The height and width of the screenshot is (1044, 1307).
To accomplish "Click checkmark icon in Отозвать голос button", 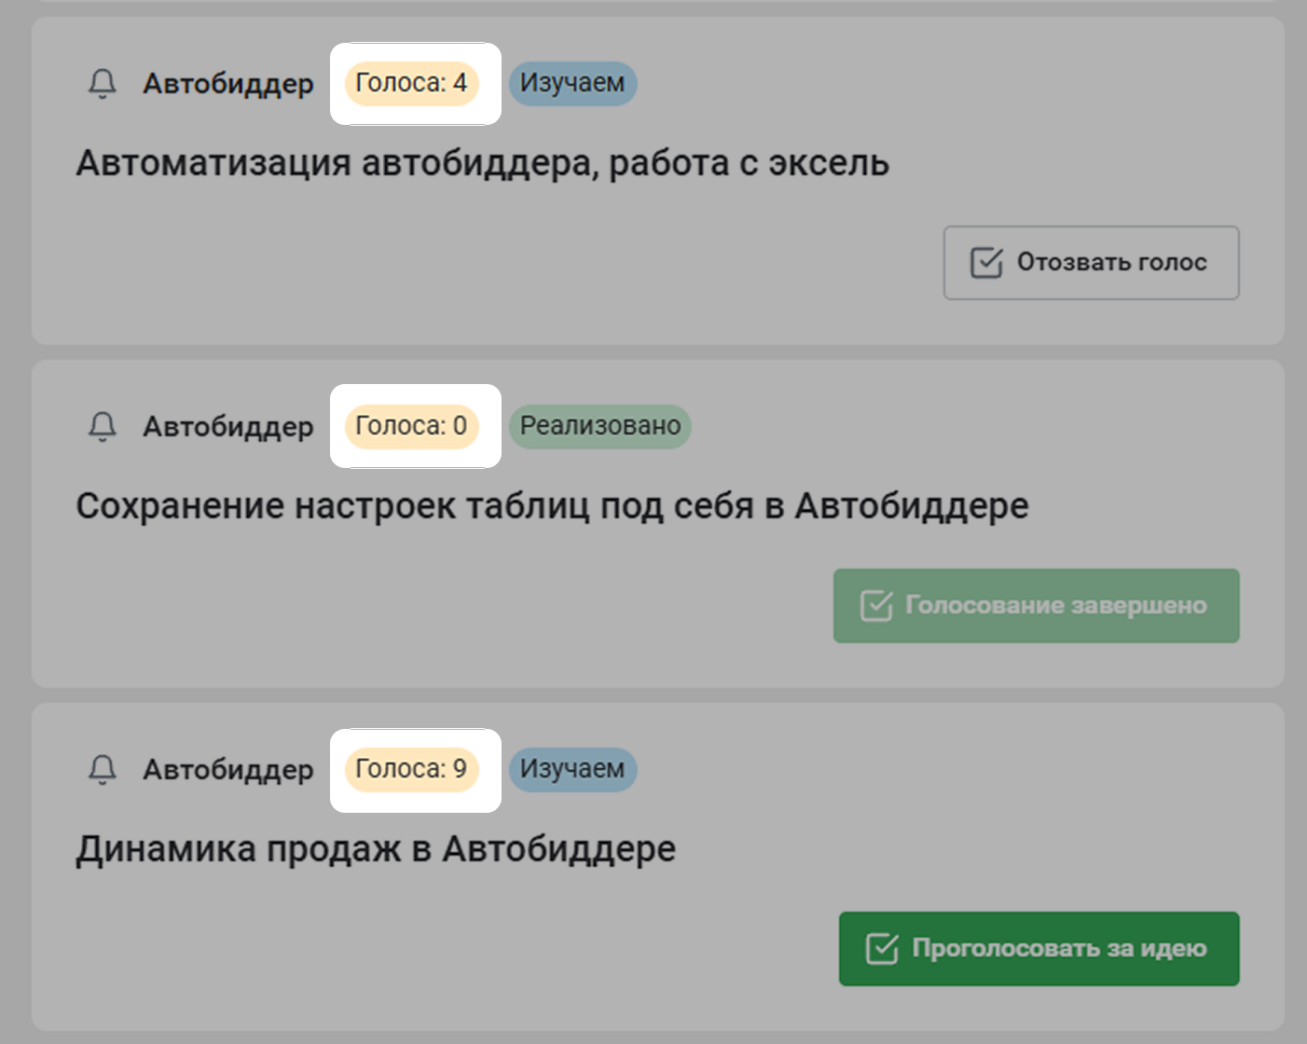I will click(986, 263).
